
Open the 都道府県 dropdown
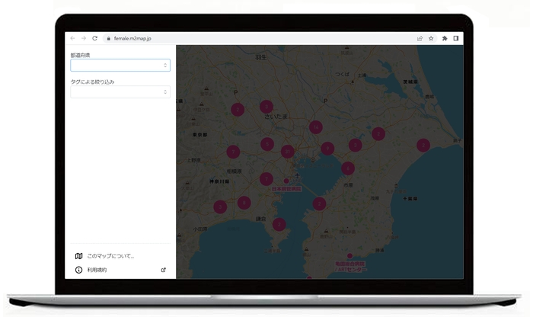coord(120,66)
